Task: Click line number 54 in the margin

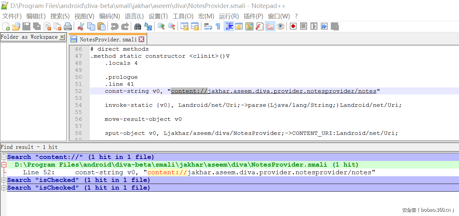Action: (78, 105)
